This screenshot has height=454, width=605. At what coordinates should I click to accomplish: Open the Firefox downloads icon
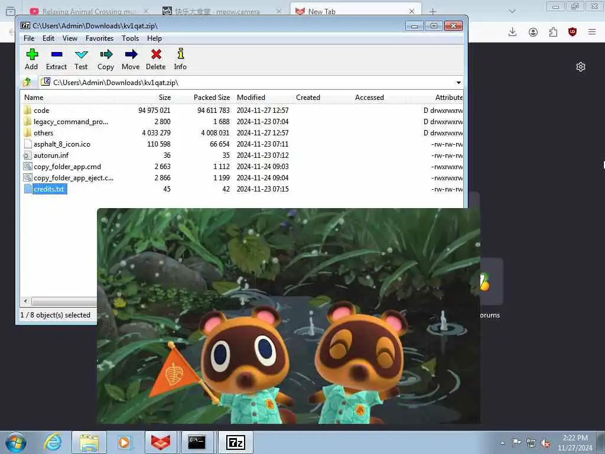(x=512, y=32)
